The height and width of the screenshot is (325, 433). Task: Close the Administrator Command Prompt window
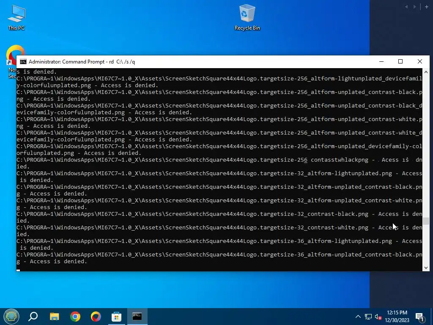point(420,62)
